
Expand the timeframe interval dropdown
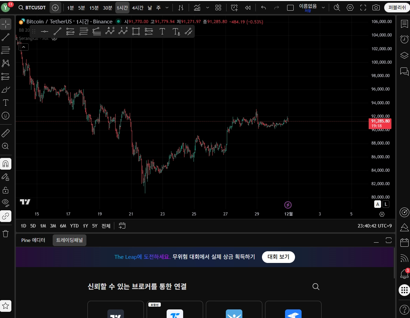coord(167,8)
